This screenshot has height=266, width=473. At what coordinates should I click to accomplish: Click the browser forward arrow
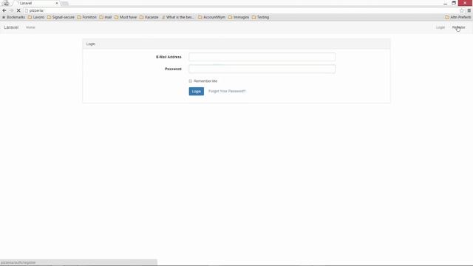click(x=11, y=10)
